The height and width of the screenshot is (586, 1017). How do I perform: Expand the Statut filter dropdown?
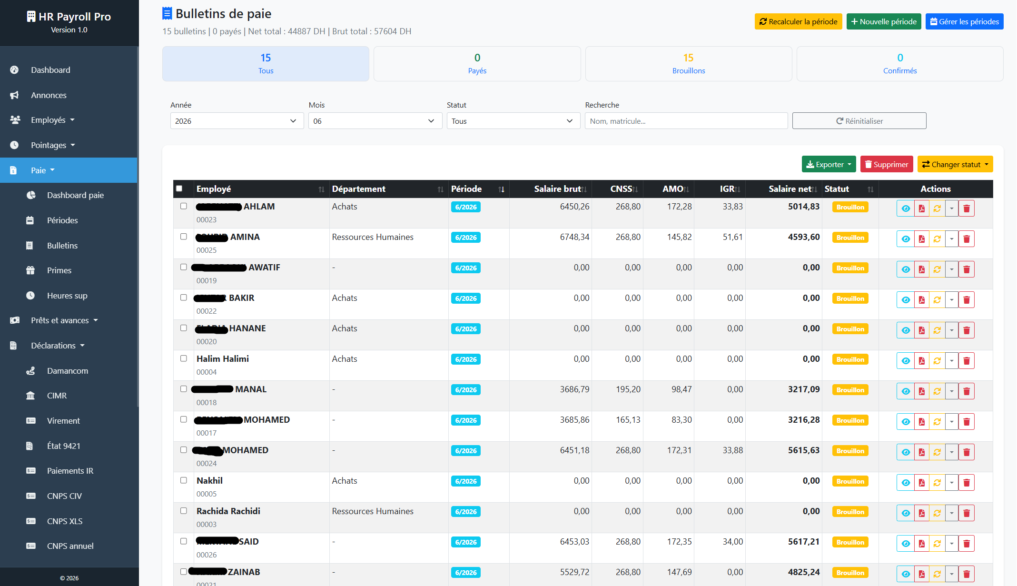[513, 121]
